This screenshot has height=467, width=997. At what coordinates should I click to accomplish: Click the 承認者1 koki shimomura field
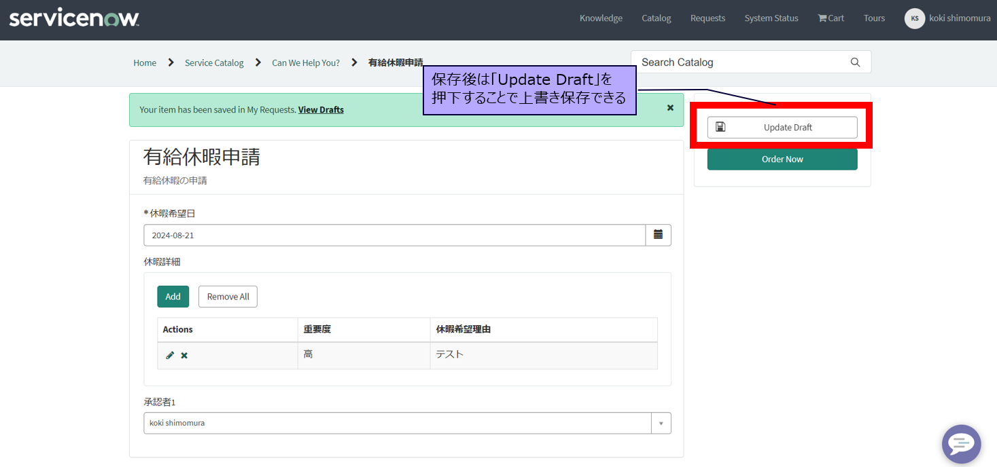(398, 424)
